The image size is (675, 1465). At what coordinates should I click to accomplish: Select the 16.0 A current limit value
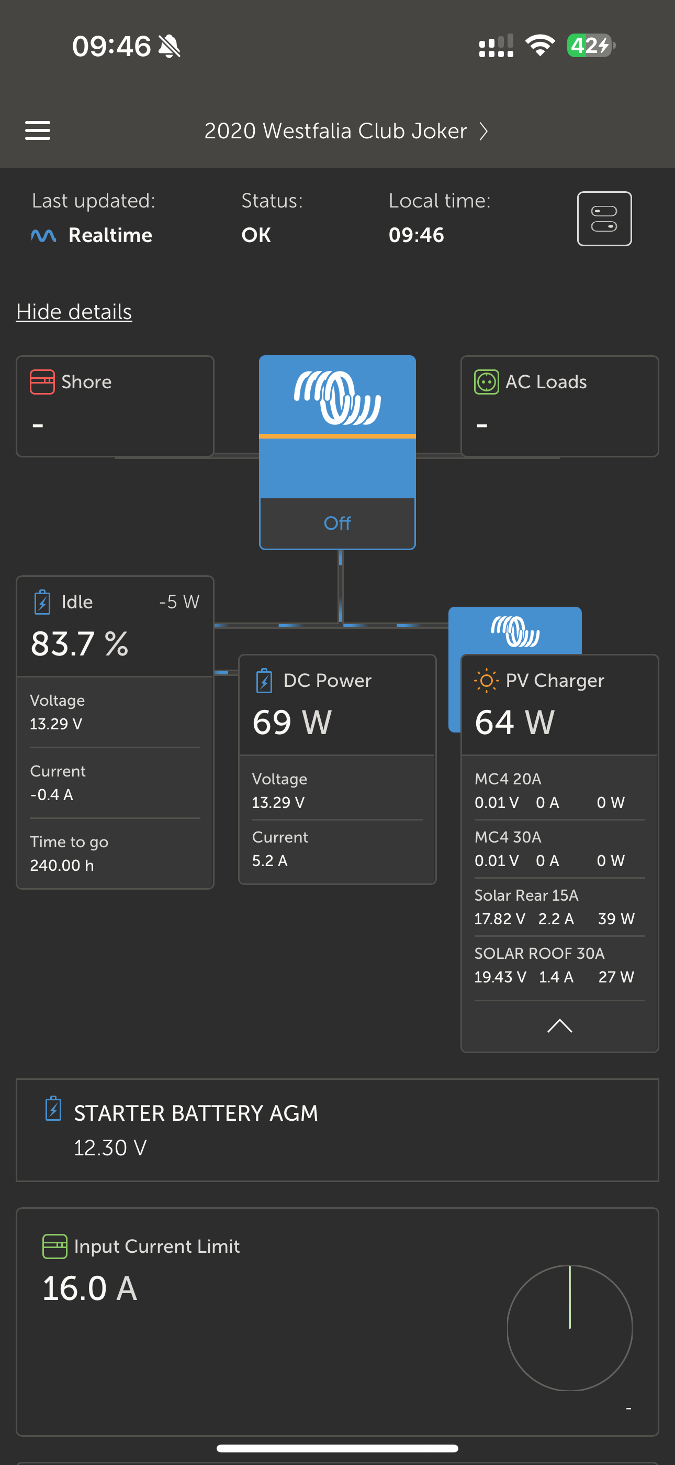[x=90, y=1289]
